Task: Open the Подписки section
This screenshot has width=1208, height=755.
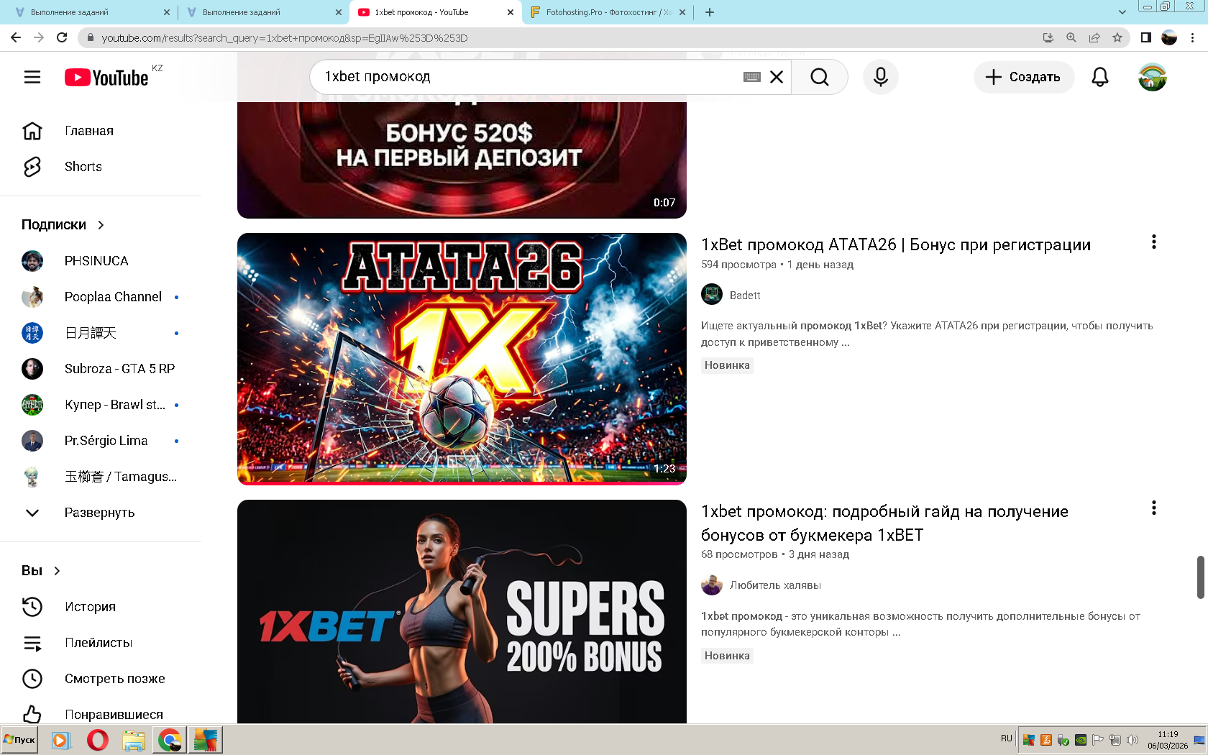Action: tap(63, 225)
